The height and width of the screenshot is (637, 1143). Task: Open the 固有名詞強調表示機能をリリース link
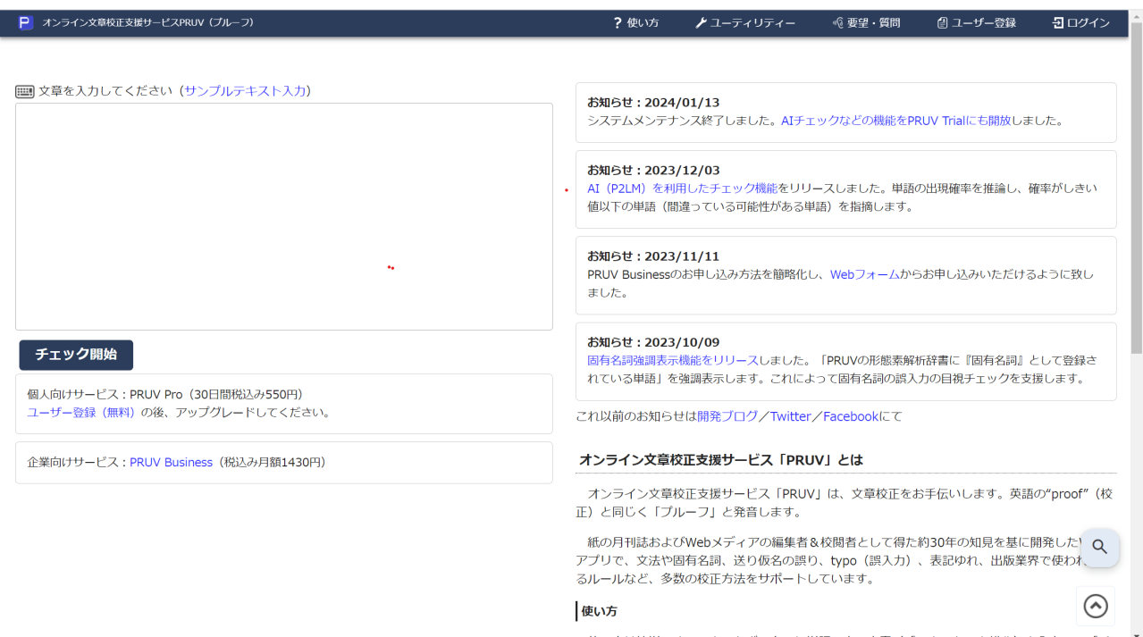pos(672,360)
